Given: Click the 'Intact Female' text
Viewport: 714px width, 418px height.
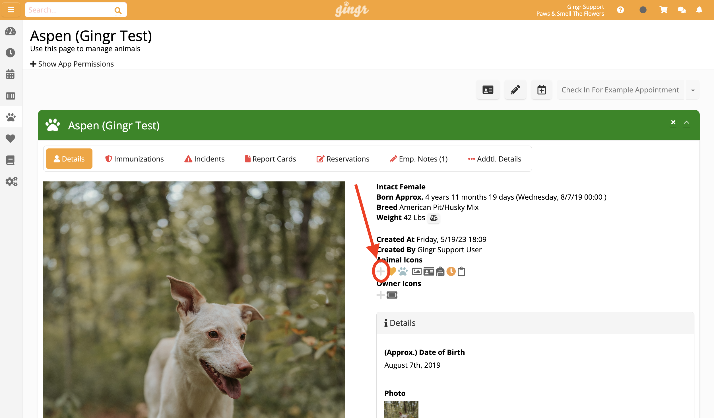Looking at the screenshot, I should (401, 187).
